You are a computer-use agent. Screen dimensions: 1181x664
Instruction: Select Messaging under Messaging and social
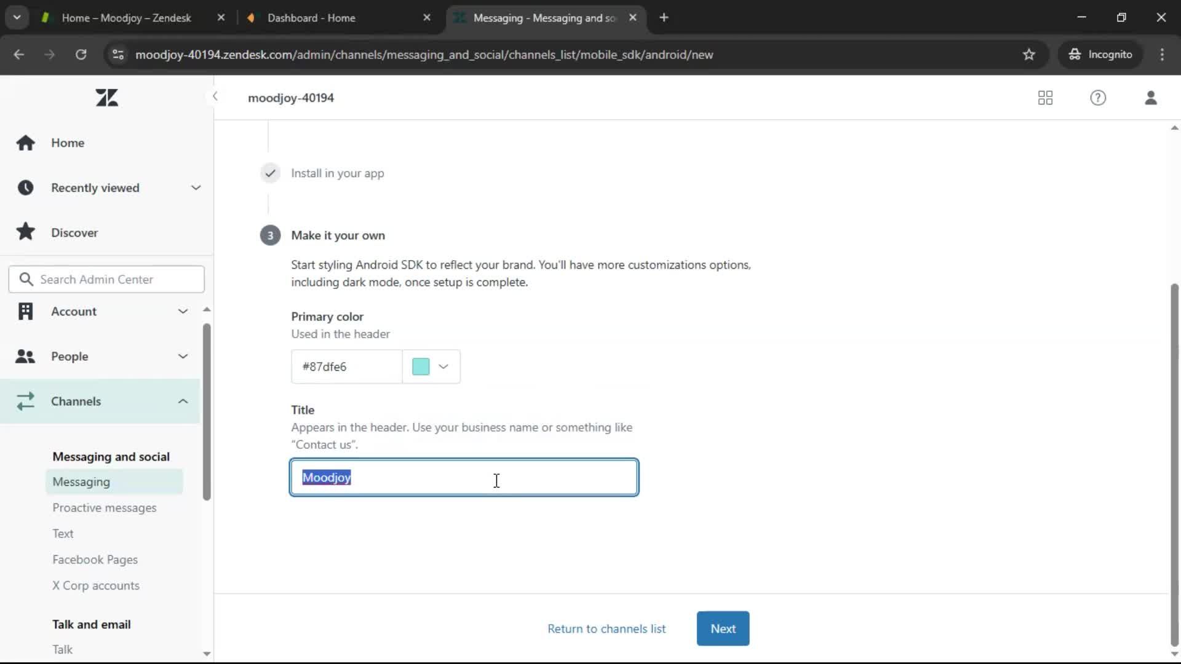click(114, 481)
